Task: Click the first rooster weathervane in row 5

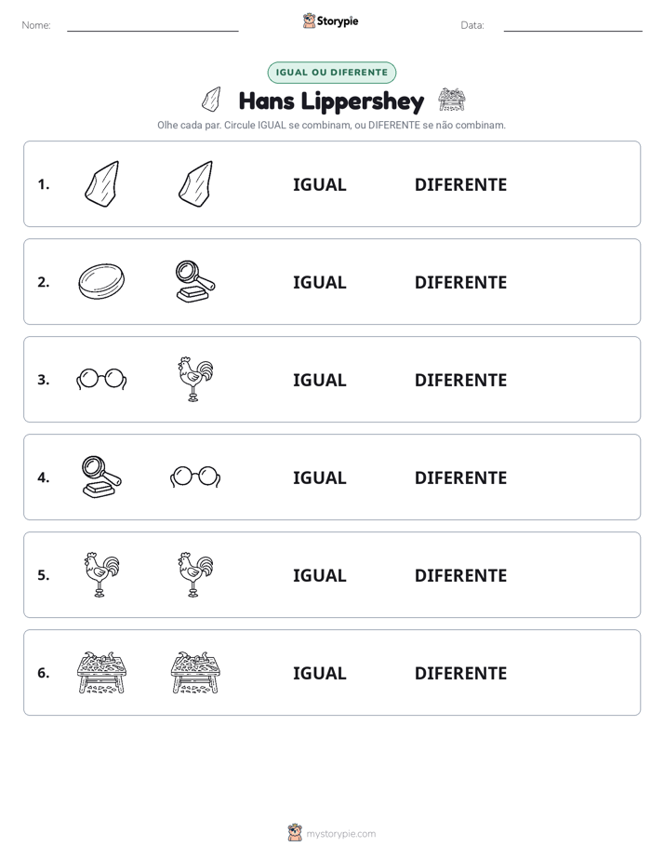Action: [x=101, y=574]
